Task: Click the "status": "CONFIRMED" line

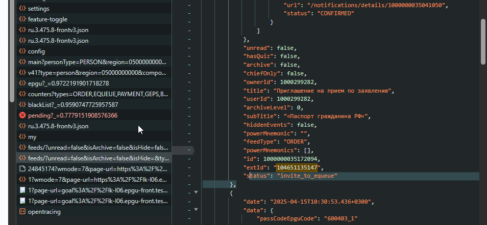Action: pyautogui.click(x=319, y=14)
